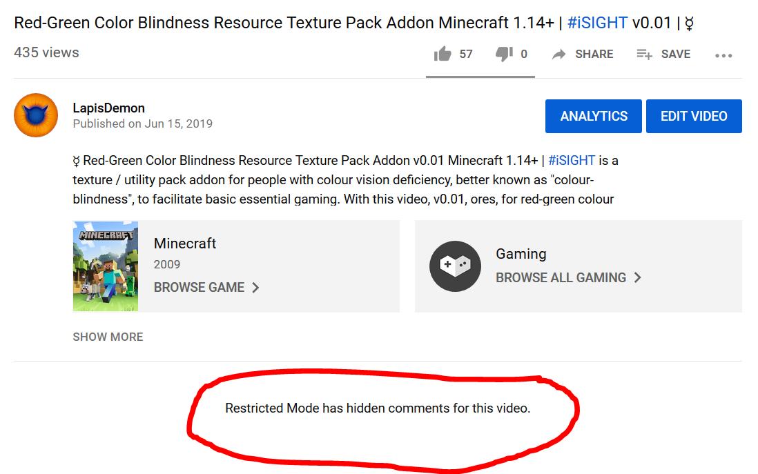Open the LapisDemon channel name
Screen dimensions: 758x474
click(x=109, y=108)
